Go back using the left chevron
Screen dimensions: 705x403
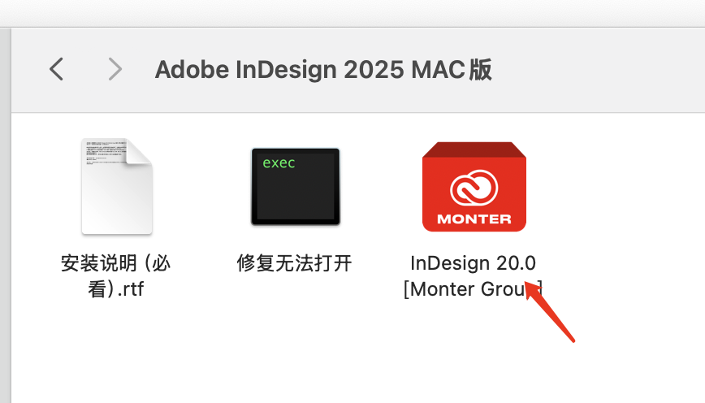point(56,69)
